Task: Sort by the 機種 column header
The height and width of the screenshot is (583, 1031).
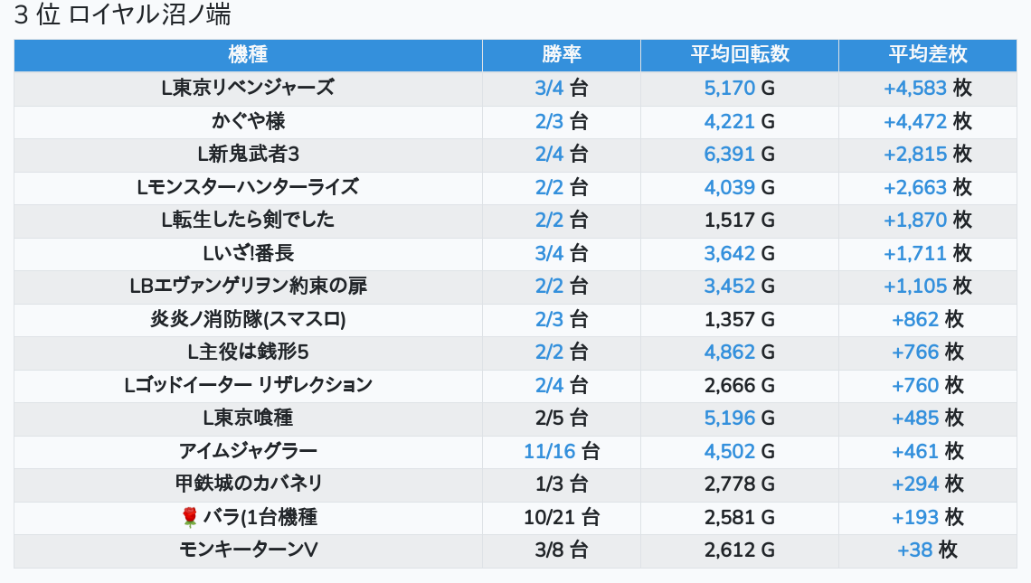Action: coord(248,55)
